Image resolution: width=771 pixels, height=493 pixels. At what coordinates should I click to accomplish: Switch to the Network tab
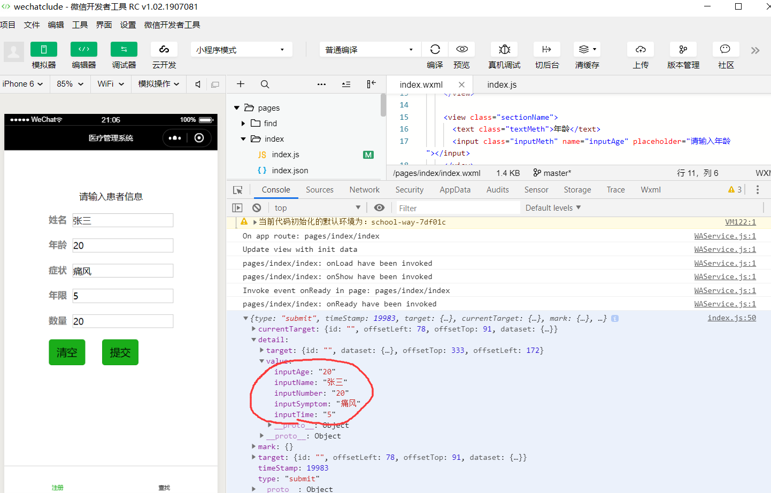coord(365,190)
